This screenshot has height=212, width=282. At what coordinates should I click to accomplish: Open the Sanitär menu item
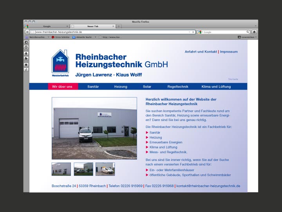tap(93, 86)
